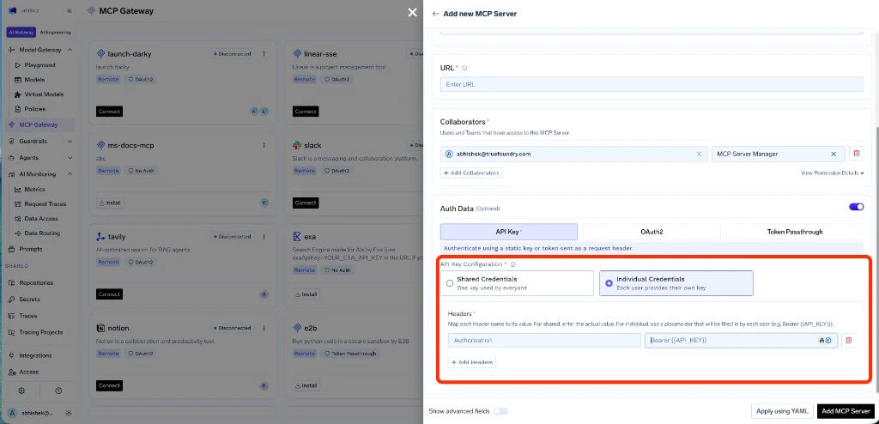879x424 pixels.
Task: Open Tracing Projects in the sidebar
Action: tap(40, 332)
